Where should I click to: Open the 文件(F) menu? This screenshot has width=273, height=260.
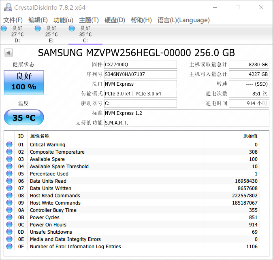(13, 20)
